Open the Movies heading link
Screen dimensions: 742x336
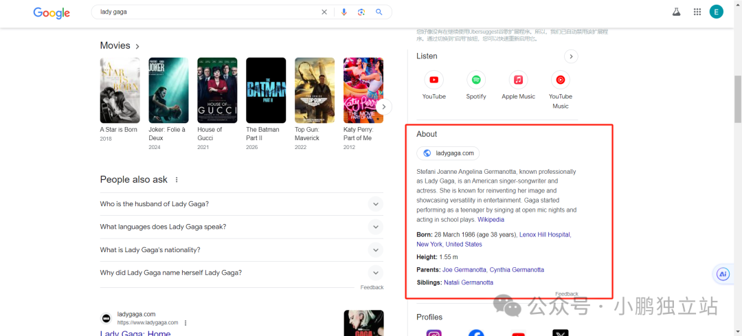tap(120, 45)
